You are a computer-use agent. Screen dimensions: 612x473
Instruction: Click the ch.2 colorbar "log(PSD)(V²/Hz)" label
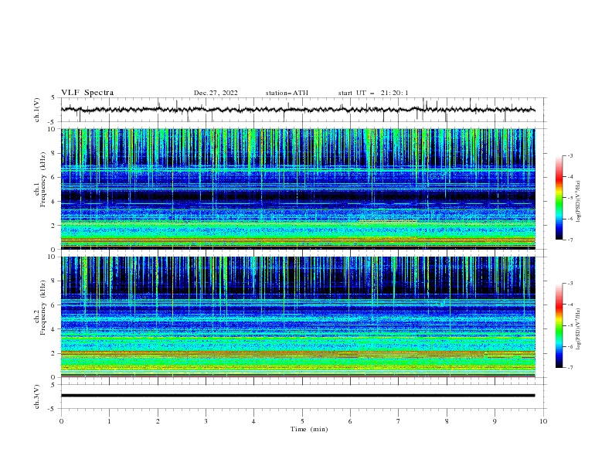(x=578, y=329)
